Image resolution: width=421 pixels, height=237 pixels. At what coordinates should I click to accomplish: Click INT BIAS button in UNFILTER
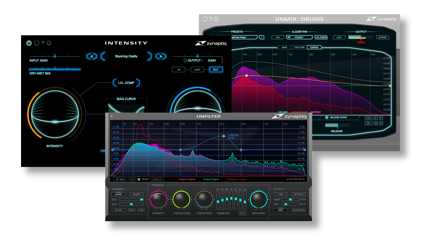coord(120,179)
